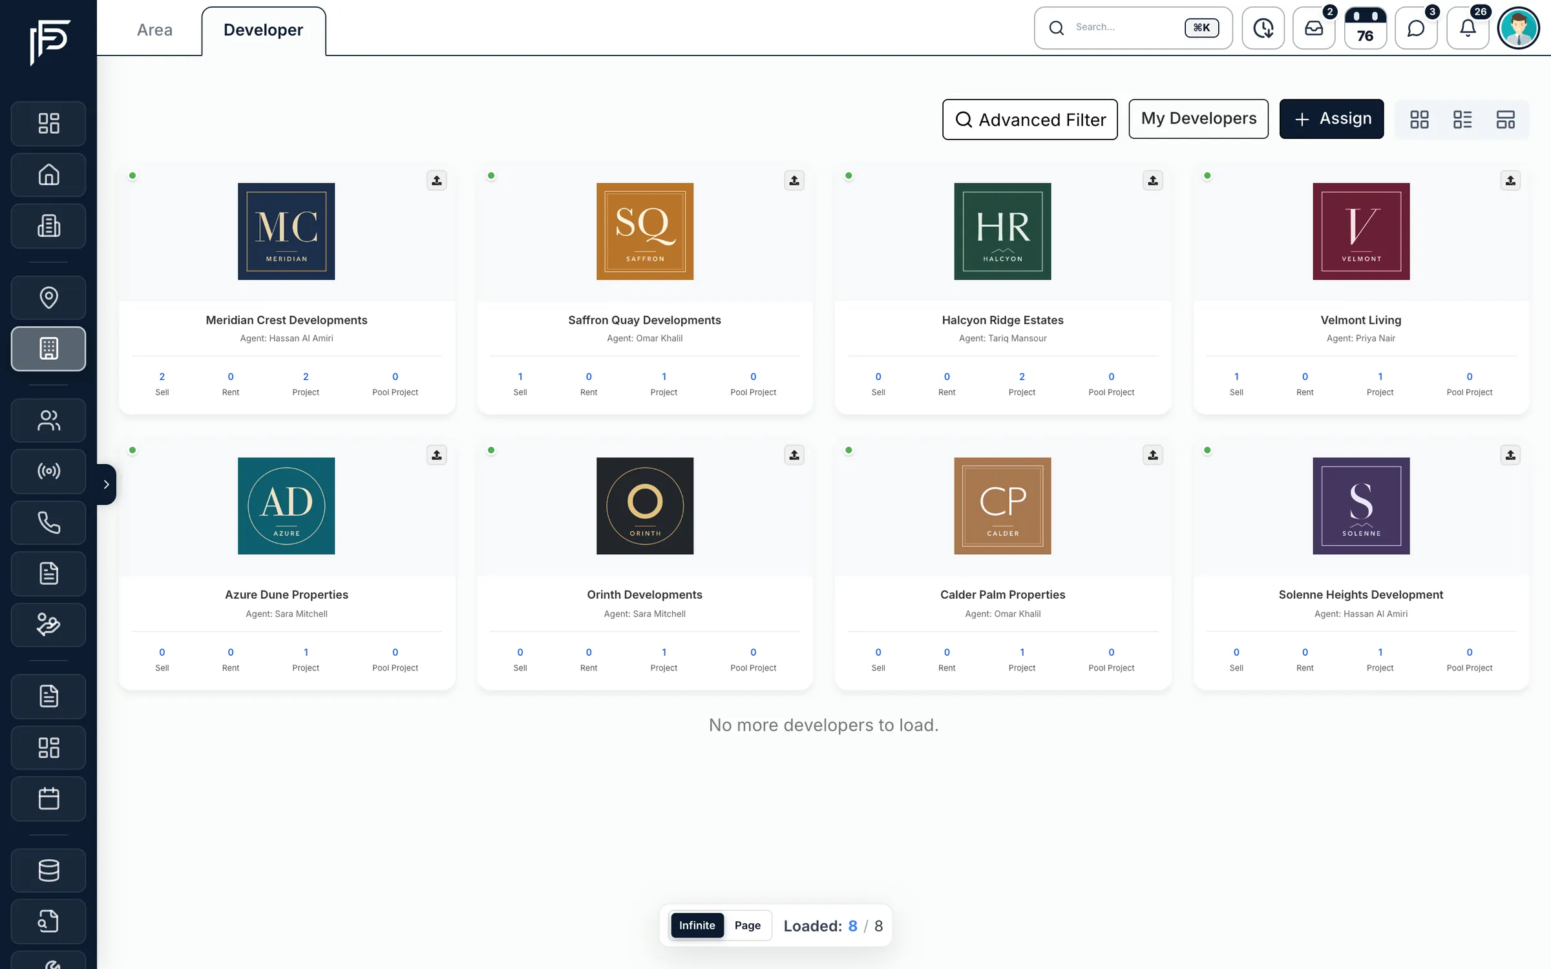Image resolution: width=1551 pixels, height=969 pixels.
Task: Open the currently selected developers sidebar icon
Action: [48, 349]
